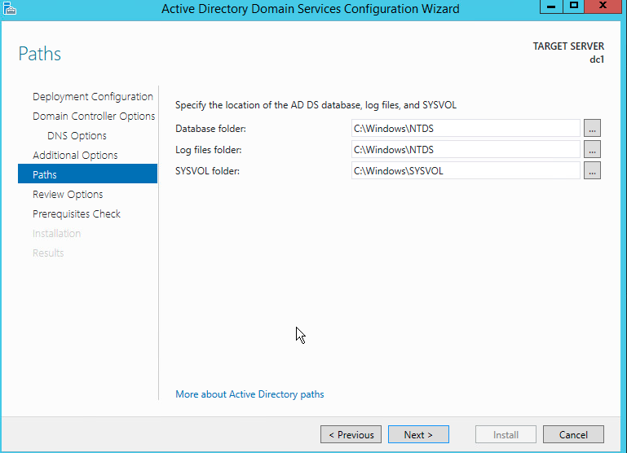Close the wizard with the title bar X
627x453 pixels.
(x=604, y=7)
